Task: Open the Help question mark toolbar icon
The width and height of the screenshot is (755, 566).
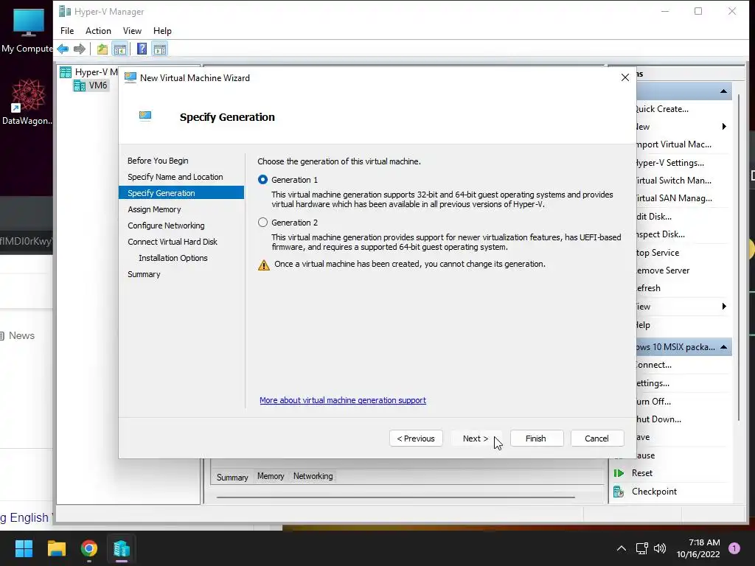Action: tap(142, 49)
